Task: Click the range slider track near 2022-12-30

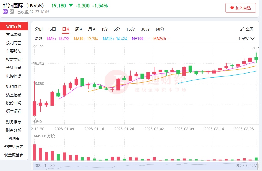Action: point(44,166)
